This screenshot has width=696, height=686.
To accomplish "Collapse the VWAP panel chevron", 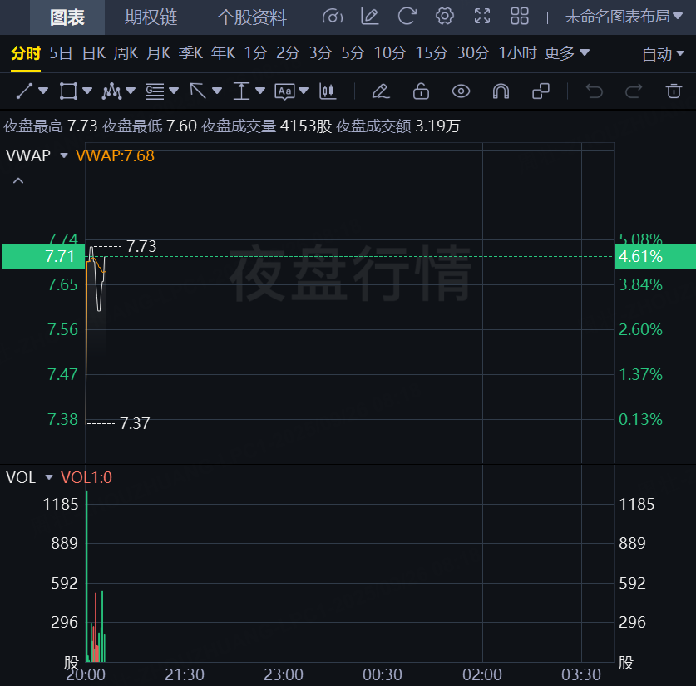I will (18, 180).
